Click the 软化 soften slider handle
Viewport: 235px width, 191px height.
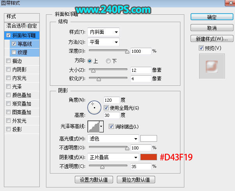99,79
